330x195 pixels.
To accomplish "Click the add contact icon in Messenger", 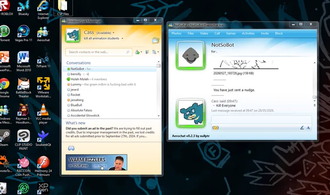I will 138,52.
